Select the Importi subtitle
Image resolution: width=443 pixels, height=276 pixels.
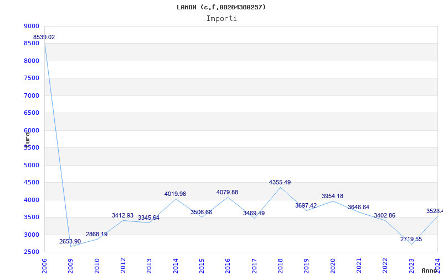(x=221, y=18)
